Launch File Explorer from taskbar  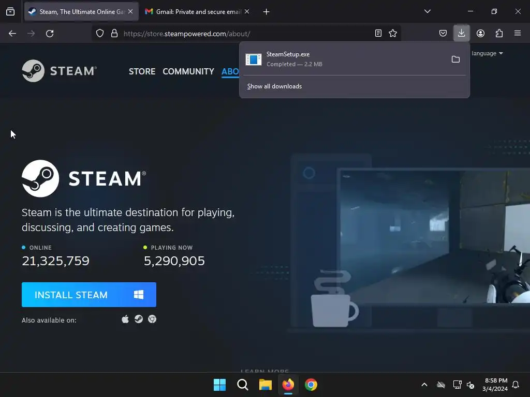tap(266, 385)
